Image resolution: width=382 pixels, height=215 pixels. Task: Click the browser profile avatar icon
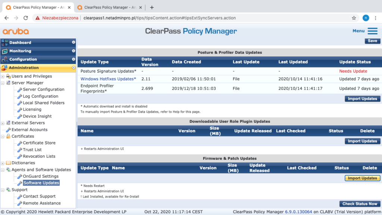(366, 18)
